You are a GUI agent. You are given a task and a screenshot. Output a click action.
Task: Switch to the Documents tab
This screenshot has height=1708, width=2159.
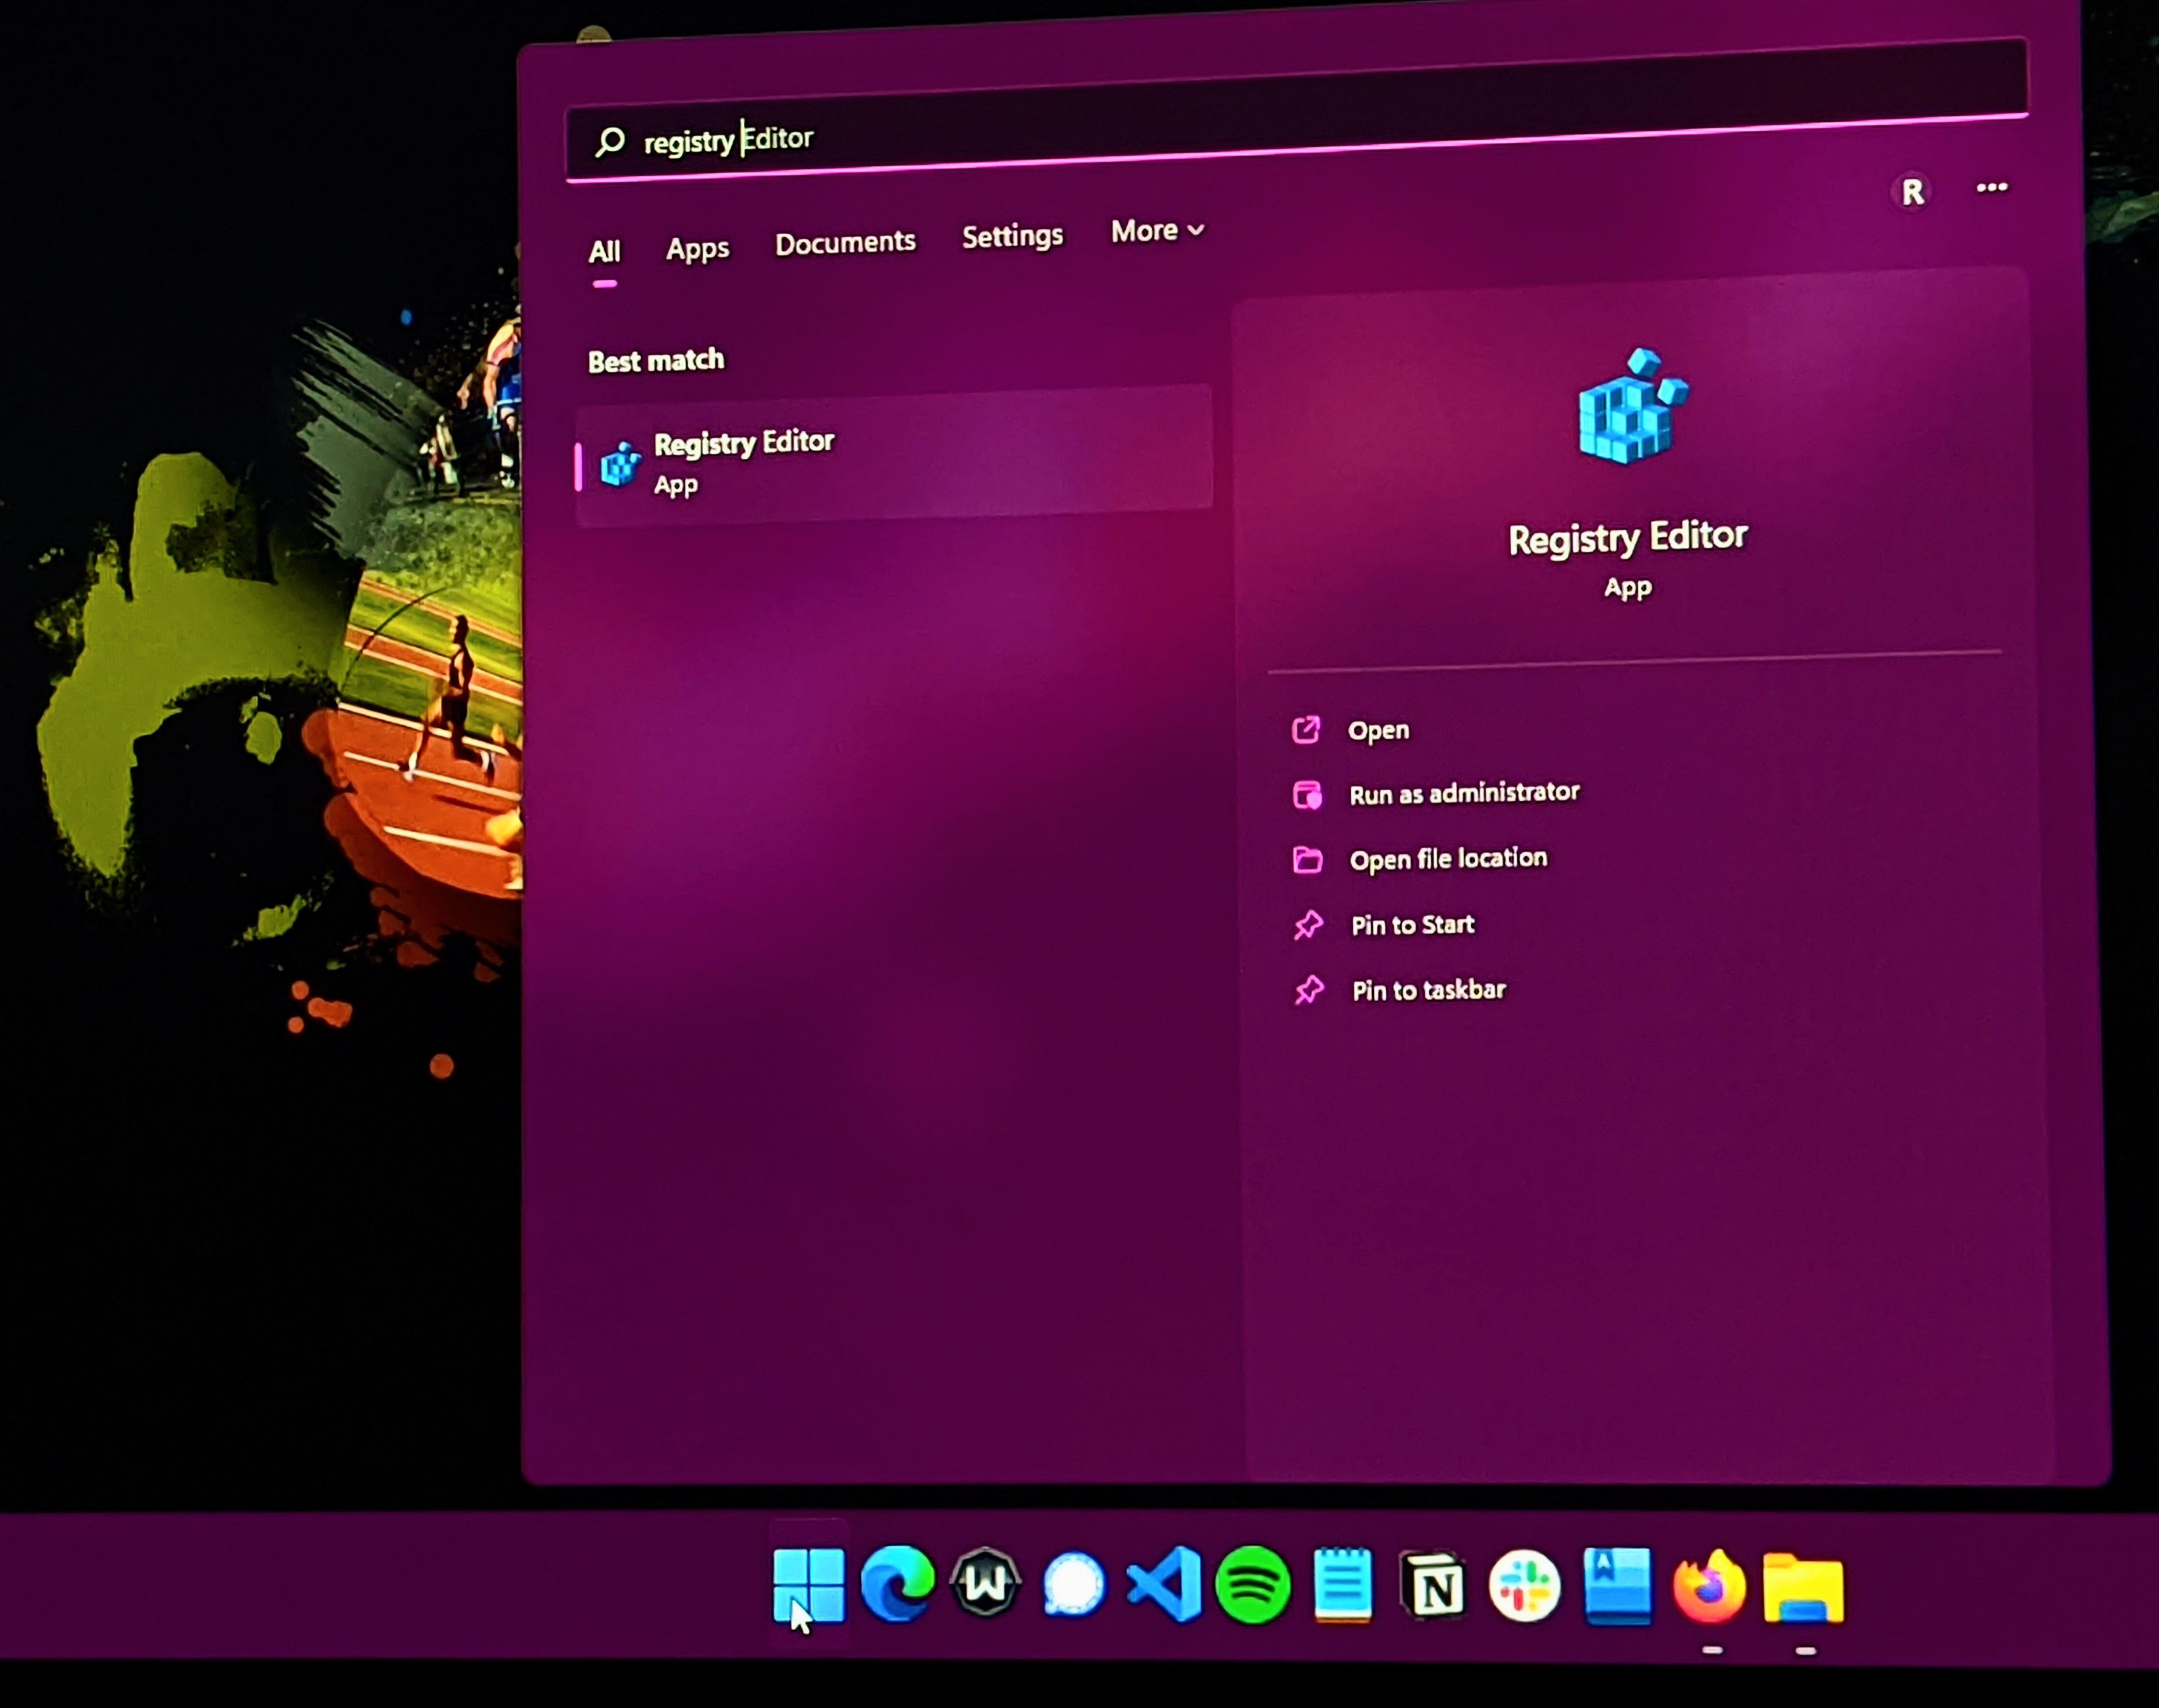pyautogui.click(x=845, y=243)
